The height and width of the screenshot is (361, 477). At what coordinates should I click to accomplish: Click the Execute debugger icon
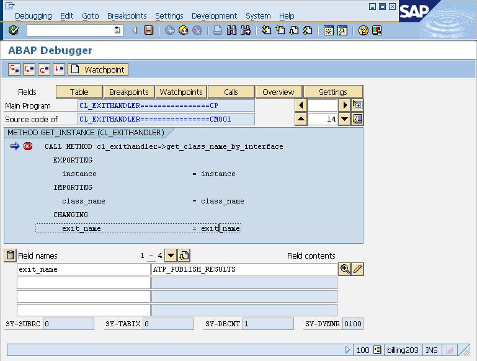(x=29, y=69)
